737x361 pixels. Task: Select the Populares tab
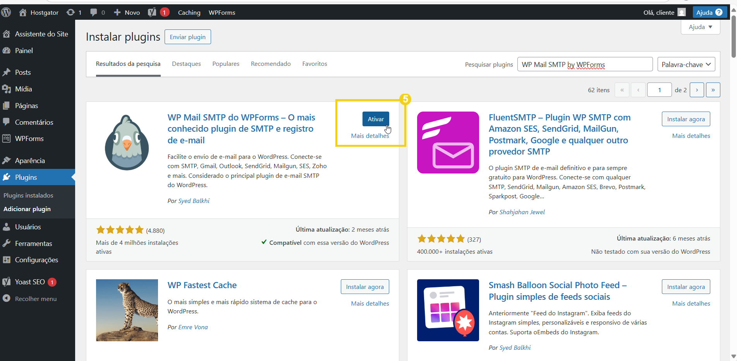click(x=226, y=64)
